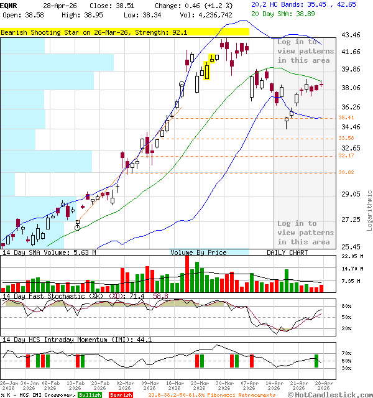
Task: Click the circled candlestick near 16-Mar
Action: [x=181, y=85]
